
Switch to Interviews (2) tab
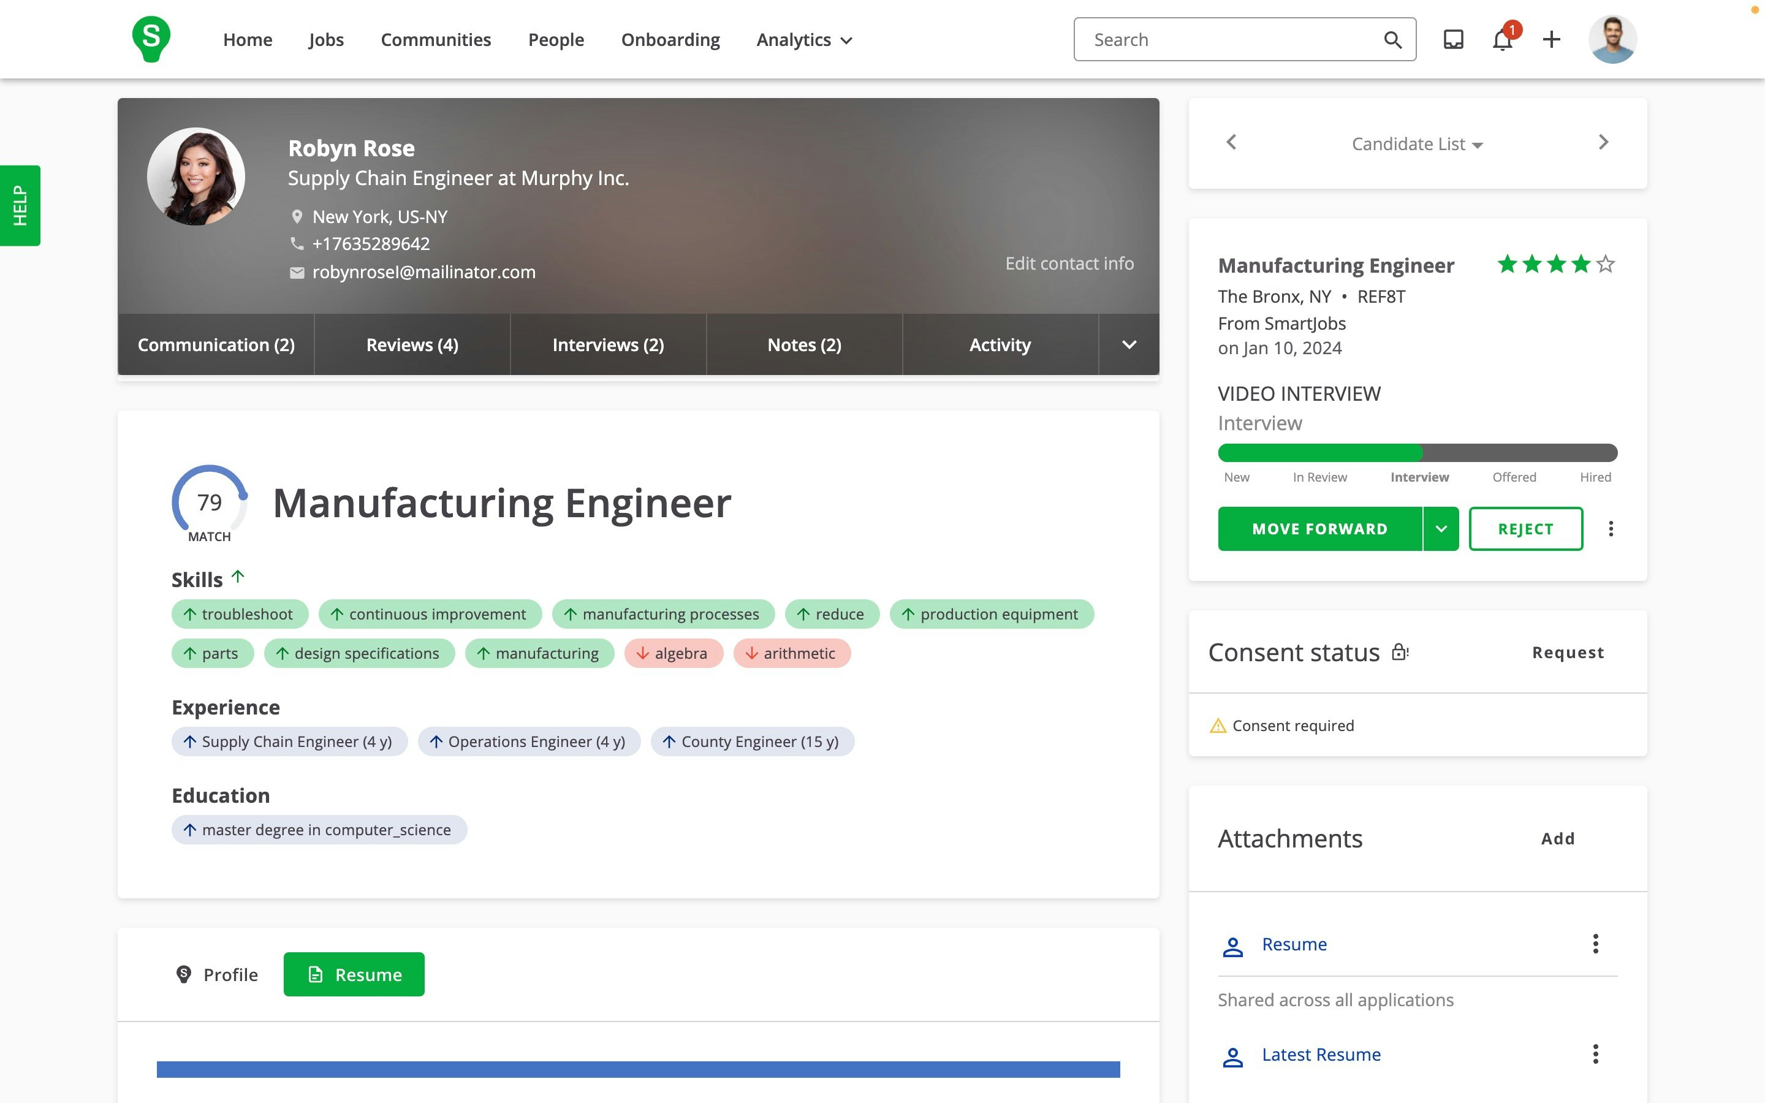coord(609,344)
